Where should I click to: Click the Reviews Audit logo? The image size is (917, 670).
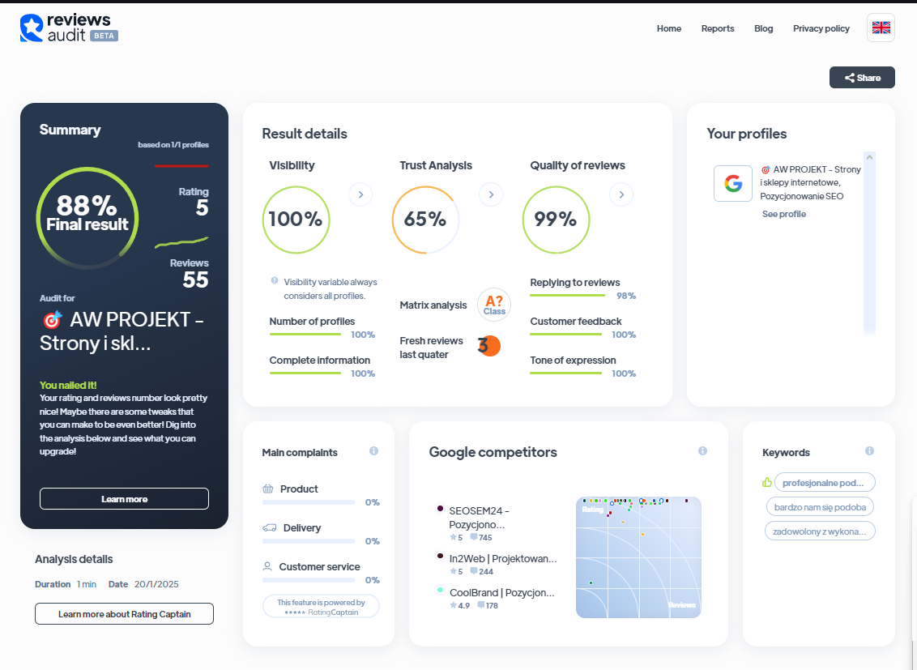pyautogui.click(x=69, y=28)
